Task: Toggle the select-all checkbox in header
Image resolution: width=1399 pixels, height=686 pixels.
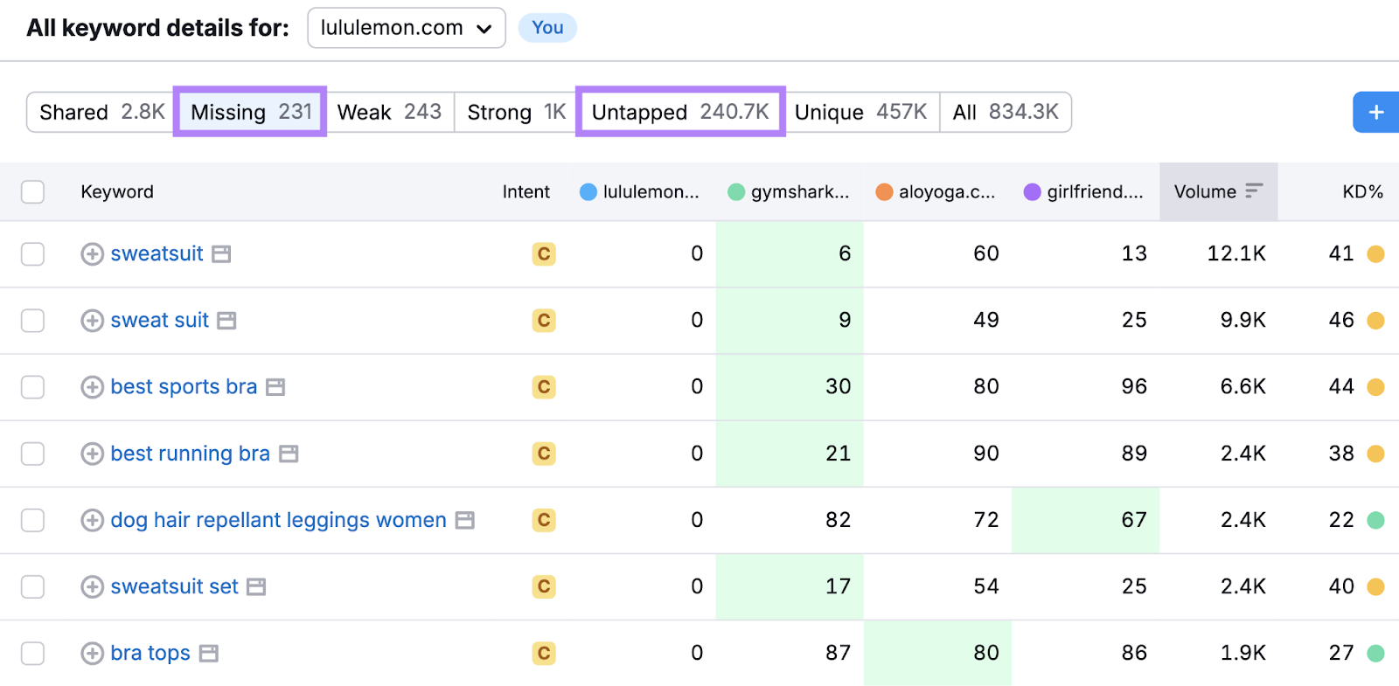Action: (x=32, y=192)
